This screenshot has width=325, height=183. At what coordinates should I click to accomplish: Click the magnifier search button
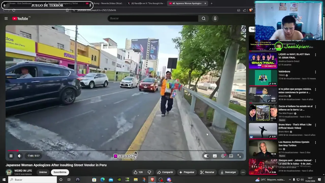(204, 18)
